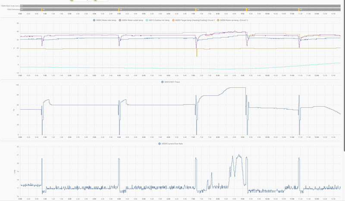Image resolution: width=345 pixels, height=201 pixels.
Task: Toggle the Current Flow Rate legend item
Action: click(x=172, y=143)
